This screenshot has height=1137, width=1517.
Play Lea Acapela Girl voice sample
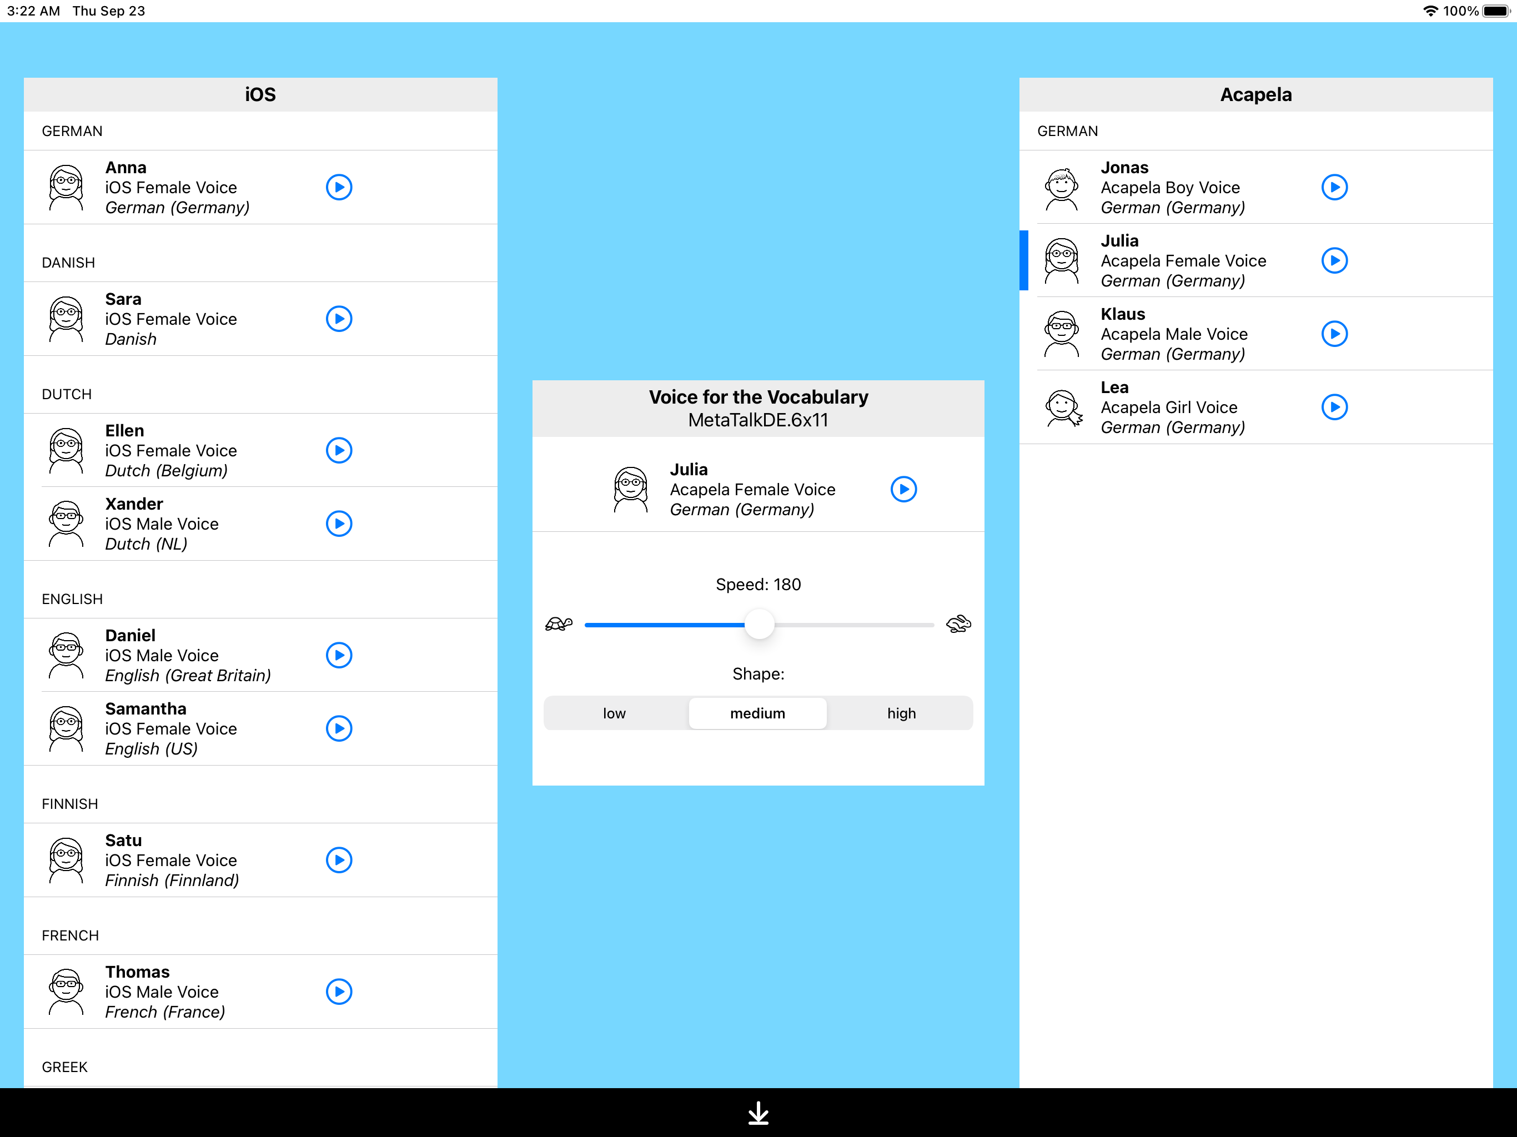1334,407
